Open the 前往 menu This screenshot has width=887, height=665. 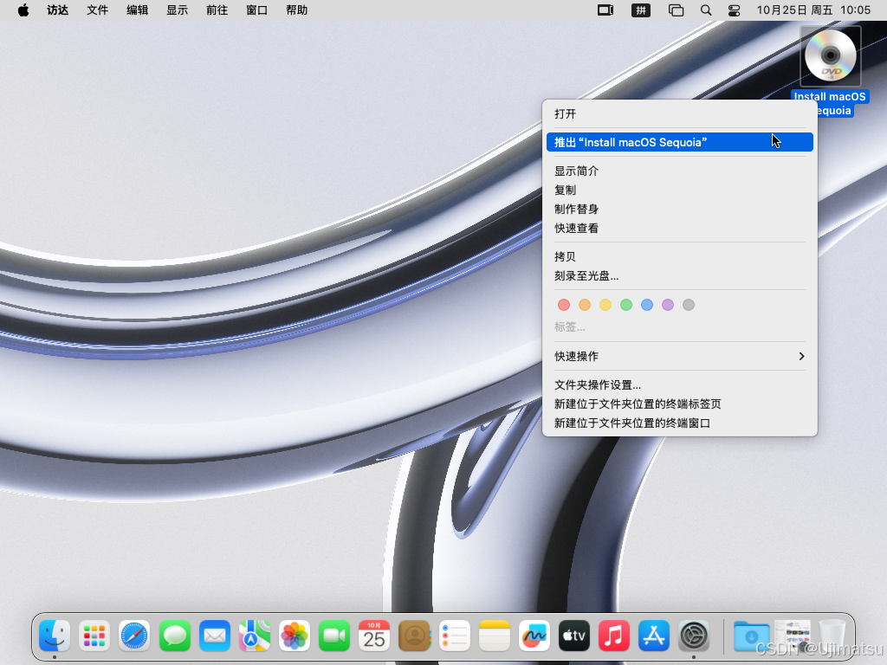(217, 10)
